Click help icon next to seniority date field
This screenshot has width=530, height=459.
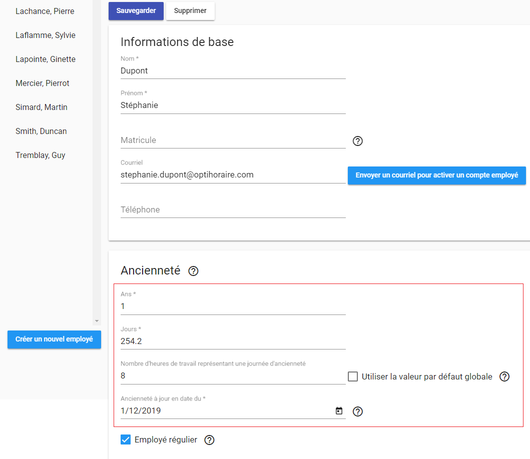pos(358,411)
